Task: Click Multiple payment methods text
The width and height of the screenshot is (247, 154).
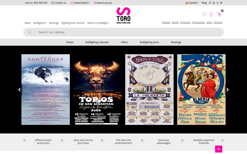Action: point(204,142)
